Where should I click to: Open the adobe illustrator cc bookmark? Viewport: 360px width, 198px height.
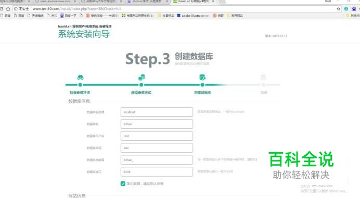(x=193, y=16)
